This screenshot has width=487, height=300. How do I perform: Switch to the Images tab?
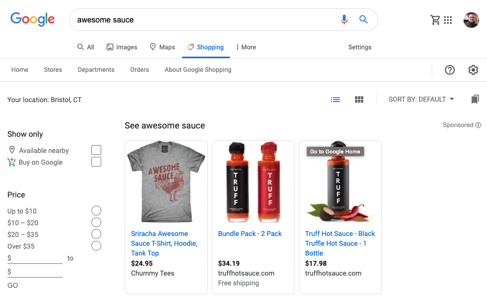(122, 47)
